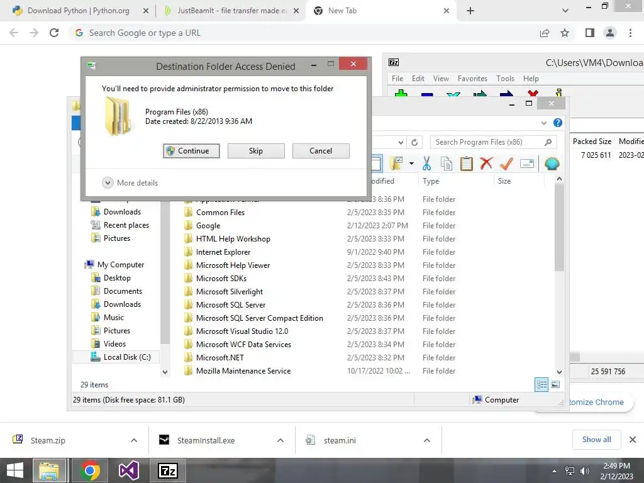Click Show all downloads
This screenshot has height=483, width=644.
tap(596, 440)
